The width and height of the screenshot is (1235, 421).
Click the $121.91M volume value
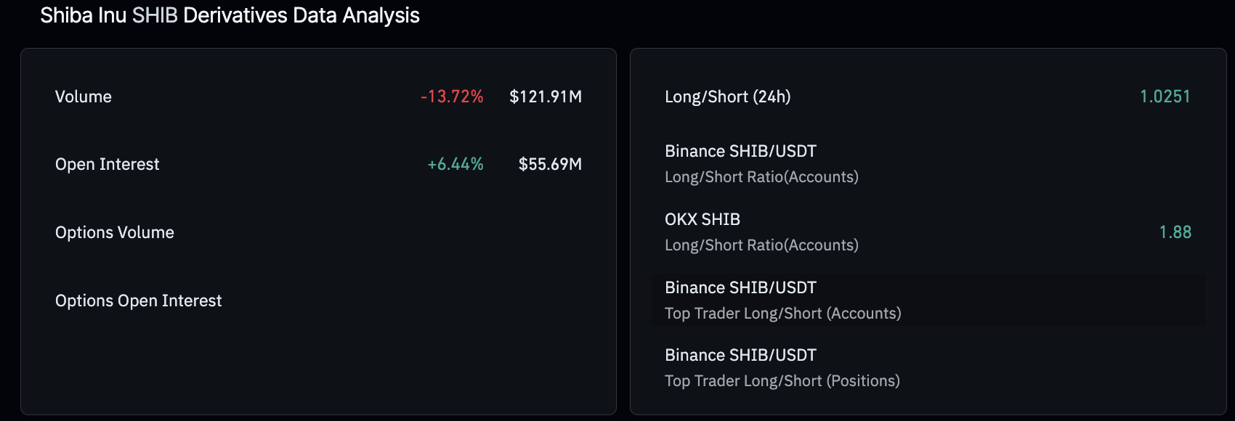click(x=546, y=97)
